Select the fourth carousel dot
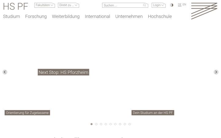The image size is (221, 138). pyautogui.click(x=106, y=124)
